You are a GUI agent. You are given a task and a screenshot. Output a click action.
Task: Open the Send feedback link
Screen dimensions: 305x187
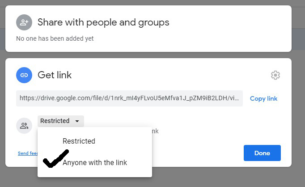click(x=28, y=153)
